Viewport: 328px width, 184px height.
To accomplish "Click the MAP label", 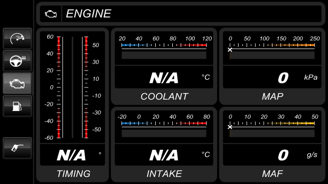I will tap(273, 97).
